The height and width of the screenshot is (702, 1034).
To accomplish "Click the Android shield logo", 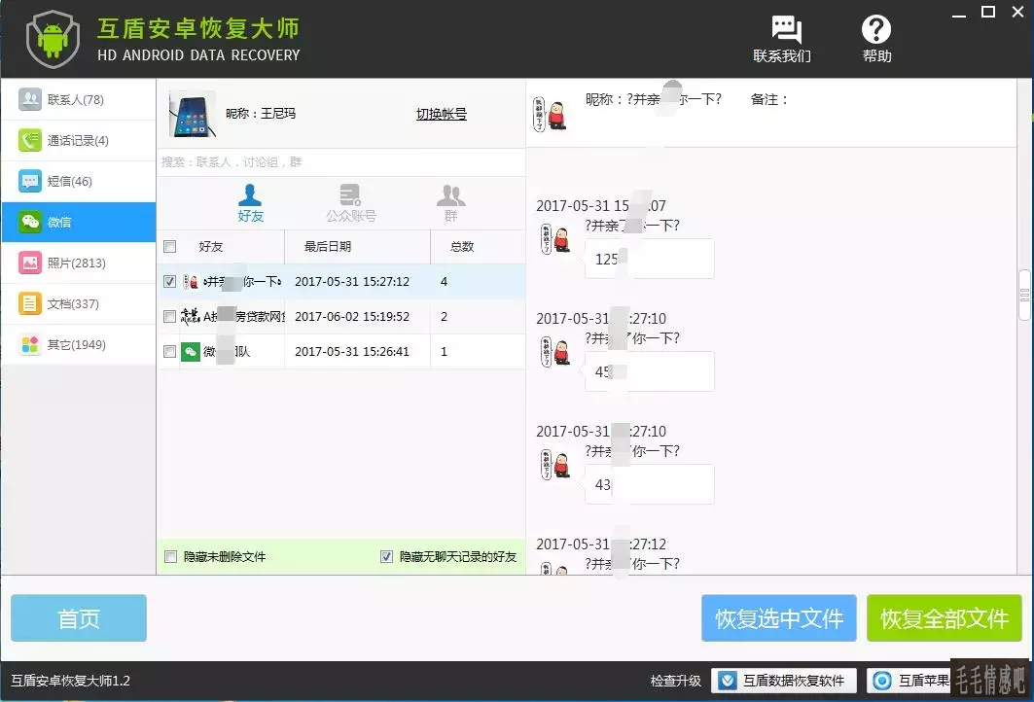I will coord(53,39).
